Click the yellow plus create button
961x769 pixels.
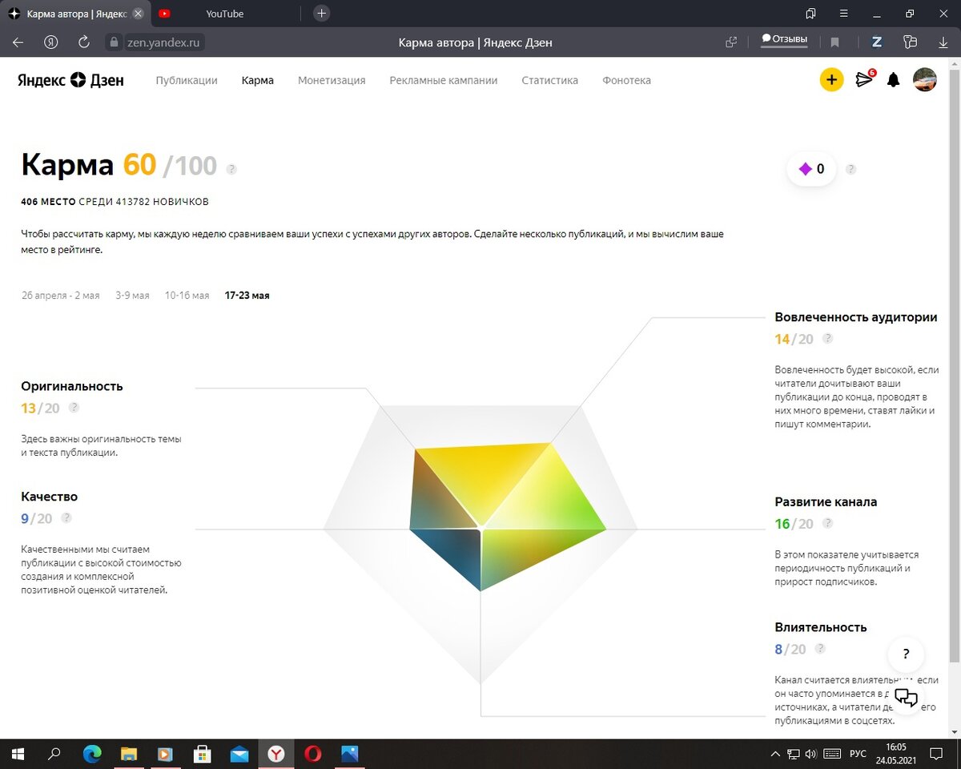831,79
